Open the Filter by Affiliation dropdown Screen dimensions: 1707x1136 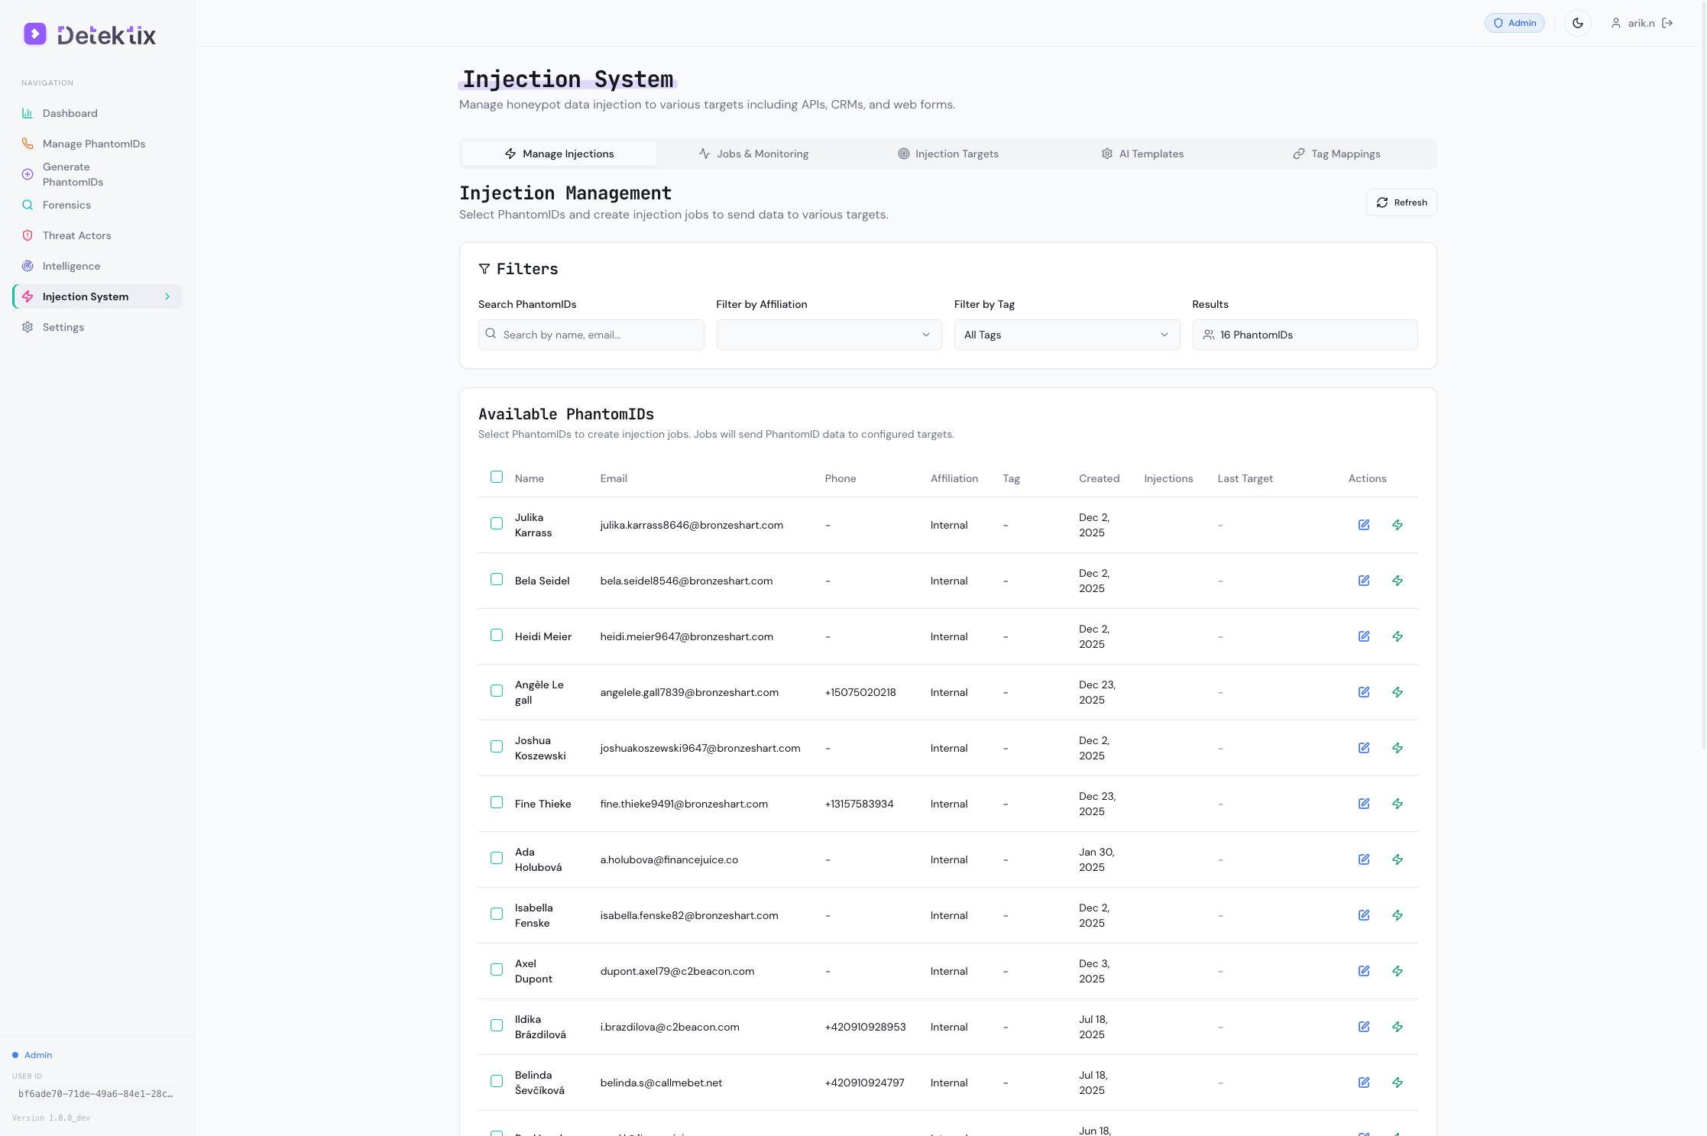[828, 335]
